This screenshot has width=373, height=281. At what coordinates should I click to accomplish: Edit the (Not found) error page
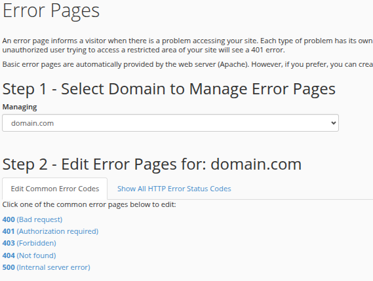(37, 255)
